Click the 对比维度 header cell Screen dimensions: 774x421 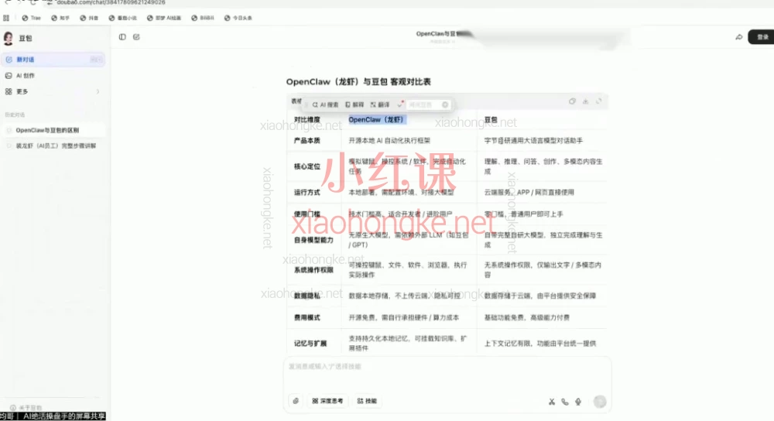coord(307,120)
